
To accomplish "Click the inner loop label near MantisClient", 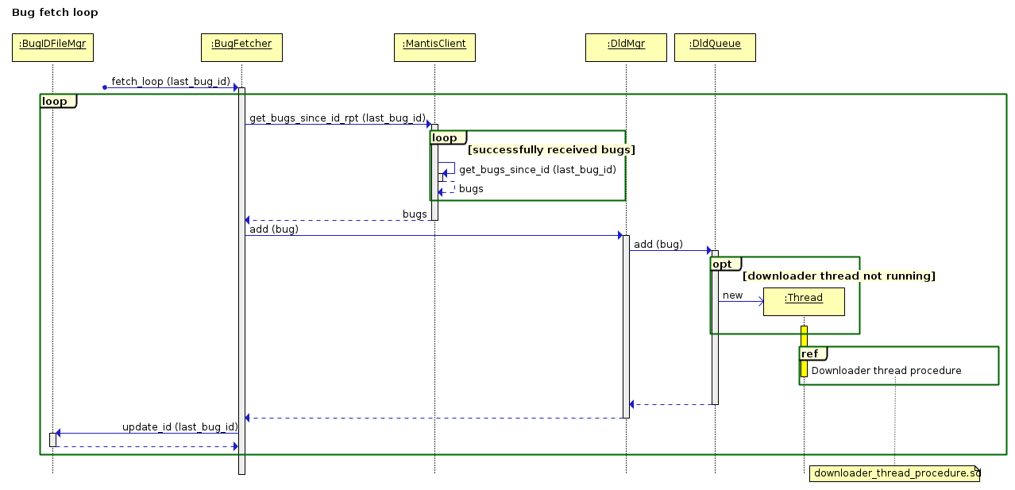I will point(446,137).
